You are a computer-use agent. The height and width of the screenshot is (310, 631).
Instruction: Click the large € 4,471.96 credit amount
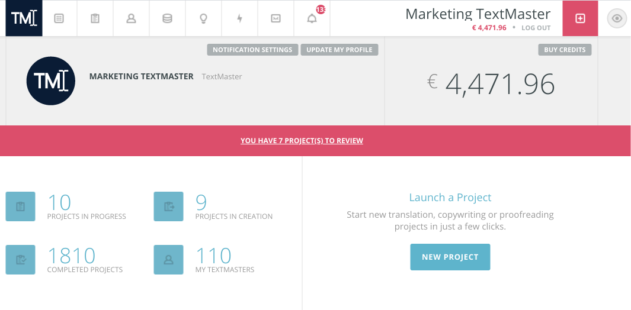point(491,83)
